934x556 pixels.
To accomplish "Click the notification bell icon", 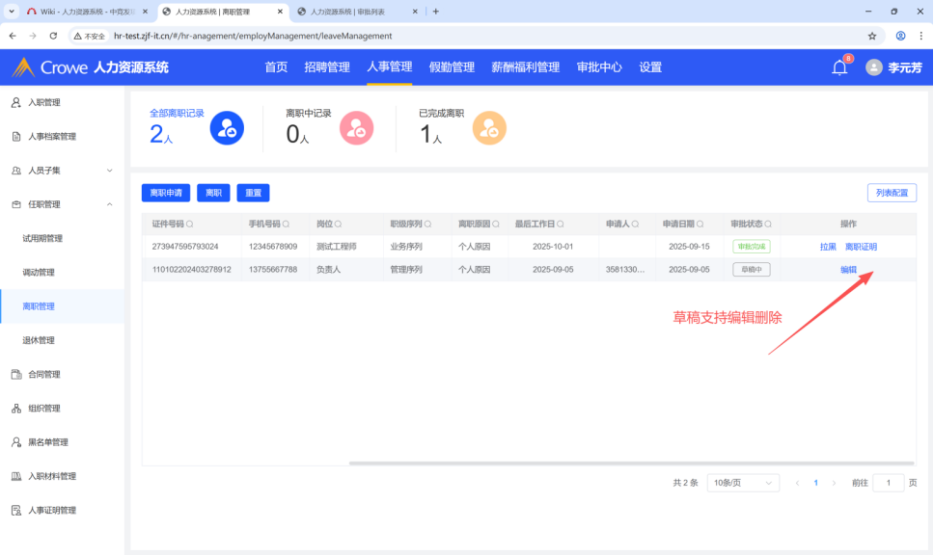I will [x=838, y=67].
